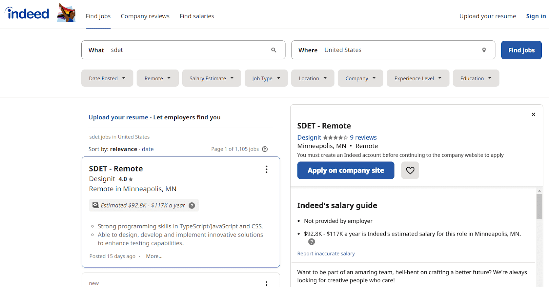This screenshot has height=287, width=549.
Task: Open the Experience Level filter dropdown
Action: pos(418,78)
